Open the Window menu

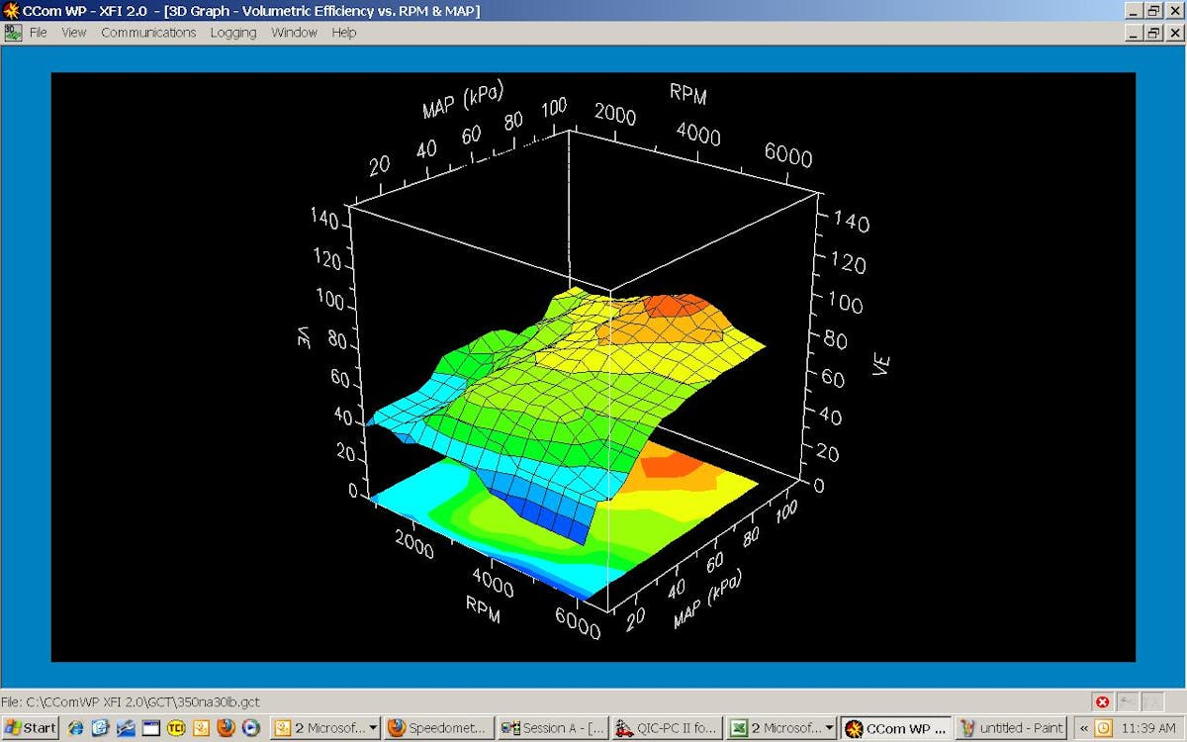[x=294, y=33]
